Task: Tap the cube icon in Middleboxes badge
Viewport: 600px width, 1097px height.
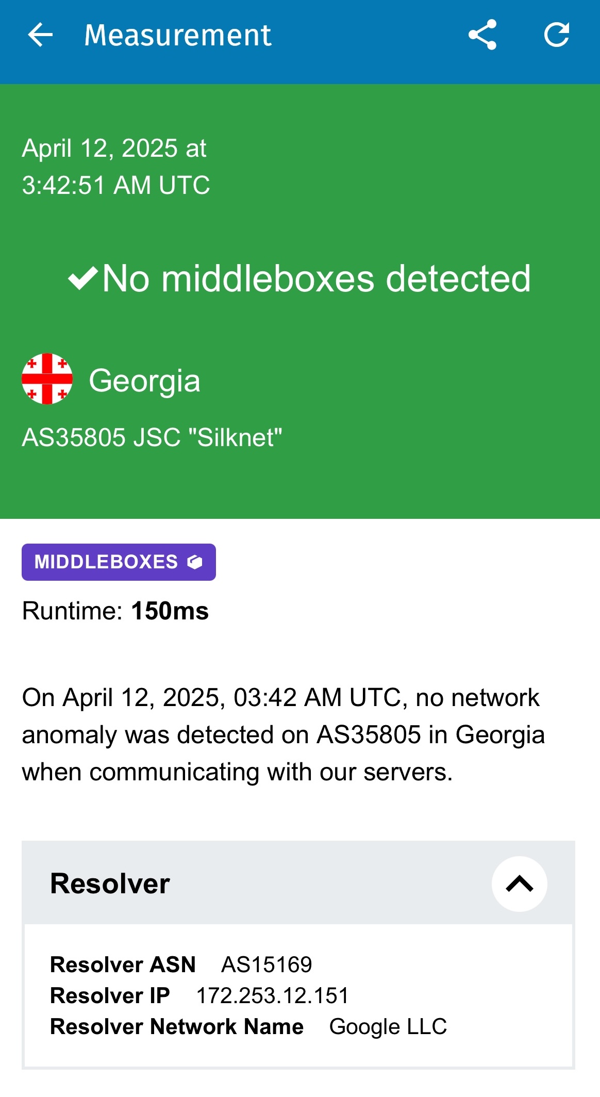Action: coord(195,562)
